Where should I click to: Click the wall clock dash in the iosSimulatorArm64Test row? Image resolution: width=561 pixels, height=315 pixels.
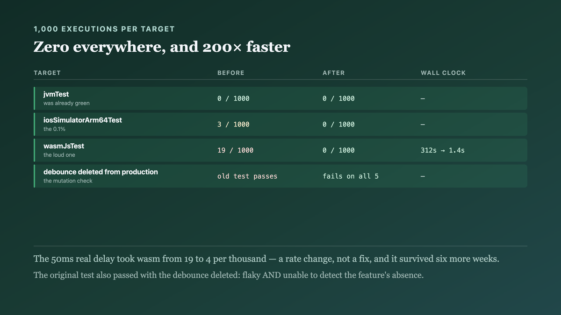(423, 125)
